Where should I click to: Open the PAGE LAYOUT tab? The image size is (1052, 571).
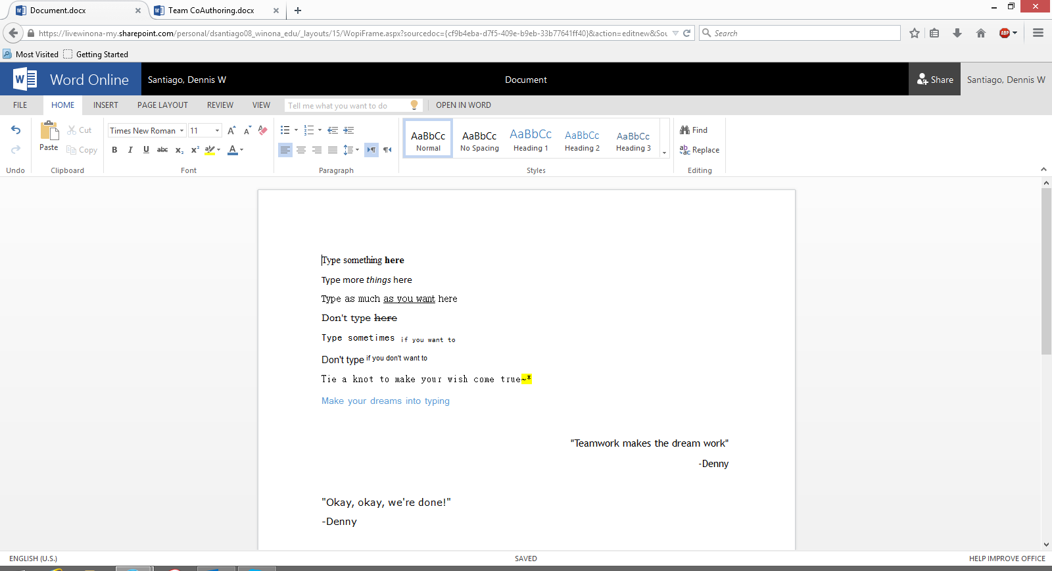(162, 105)
